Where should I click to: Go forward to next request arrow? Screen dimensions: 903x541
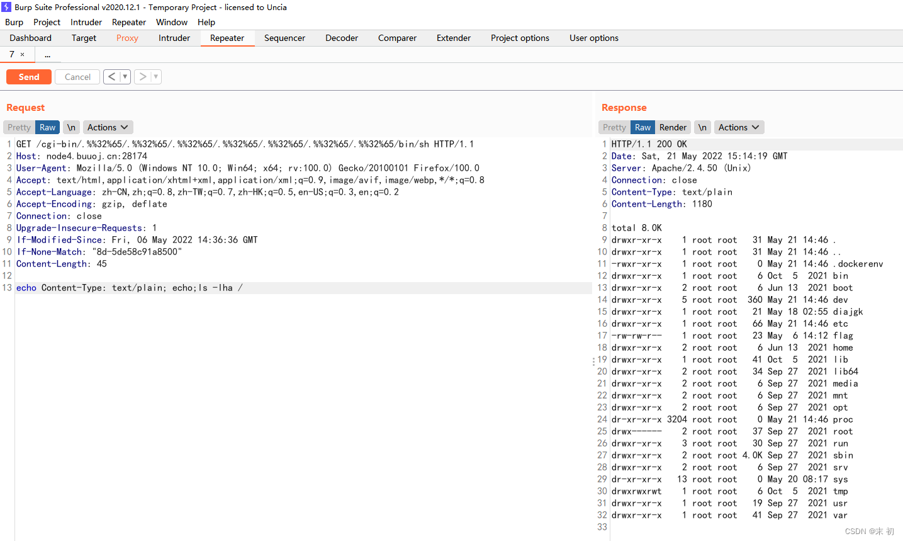pos(143,77)
